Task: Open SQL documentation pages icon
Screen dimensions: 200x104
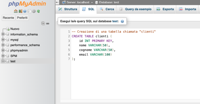Action: pyautogui.click(x=29, y=11)
